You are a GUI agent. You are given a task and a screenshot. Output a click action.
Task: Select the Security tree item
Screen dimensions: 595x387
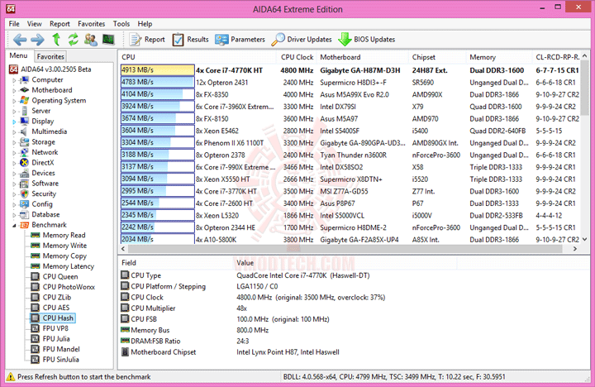tap(44, 193)
